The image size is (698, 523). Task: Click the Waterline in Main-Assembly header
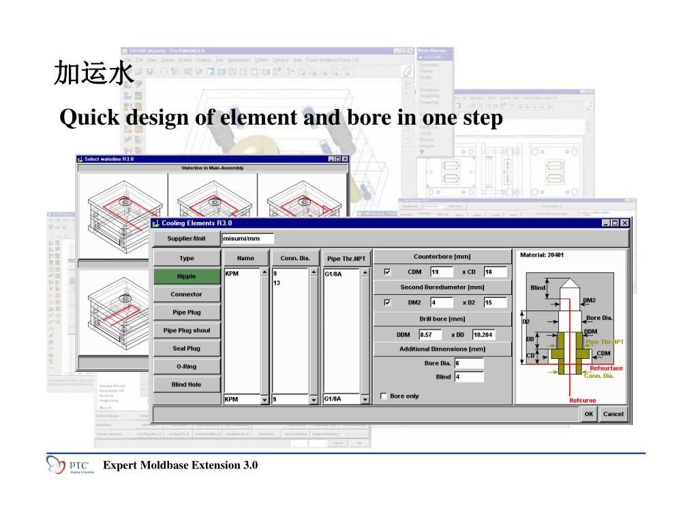click(x=213, y=168)
